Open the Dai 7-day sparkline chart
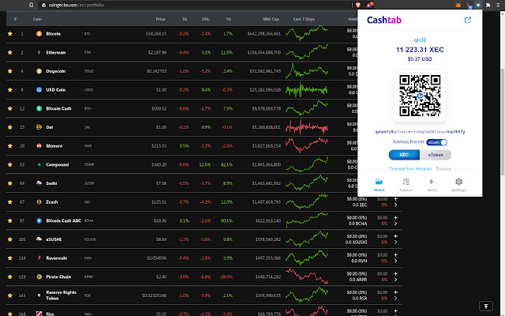 307,126
